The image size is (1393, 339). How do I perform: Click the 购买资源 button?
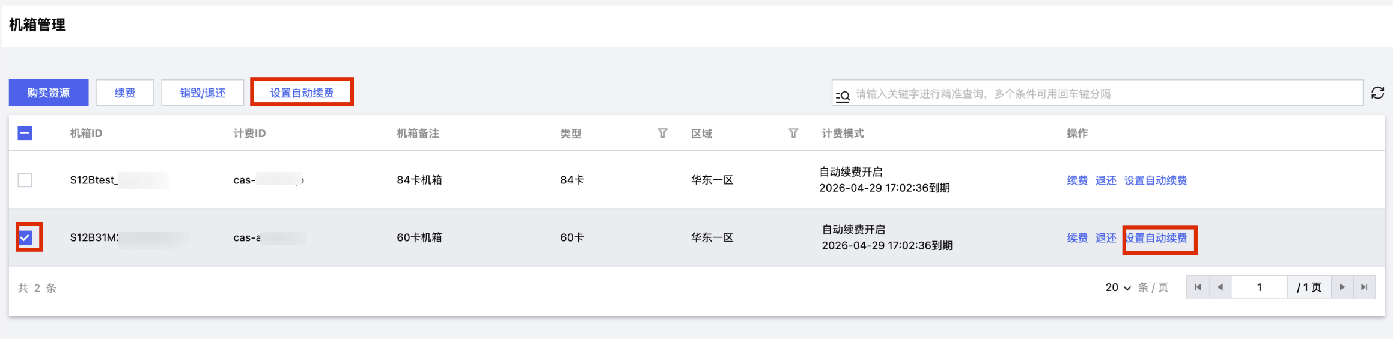pyautogui.click(x=49, y=93)
